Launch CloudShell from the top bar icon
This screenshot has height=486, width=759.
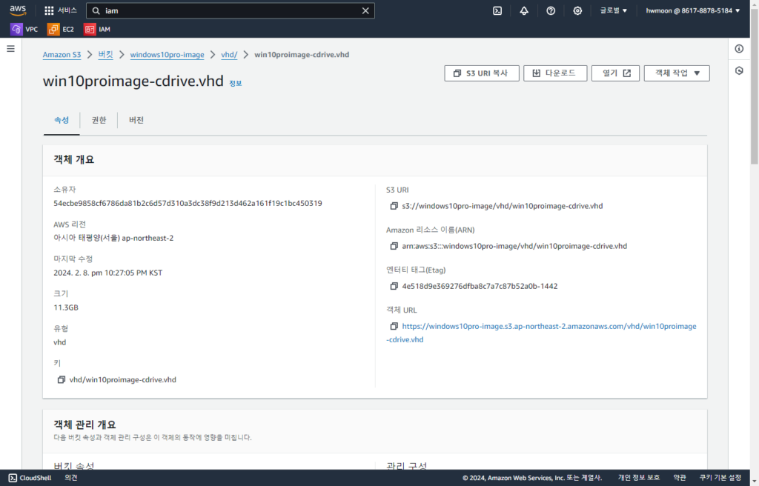pyautogui.click(x=497, y=10)
